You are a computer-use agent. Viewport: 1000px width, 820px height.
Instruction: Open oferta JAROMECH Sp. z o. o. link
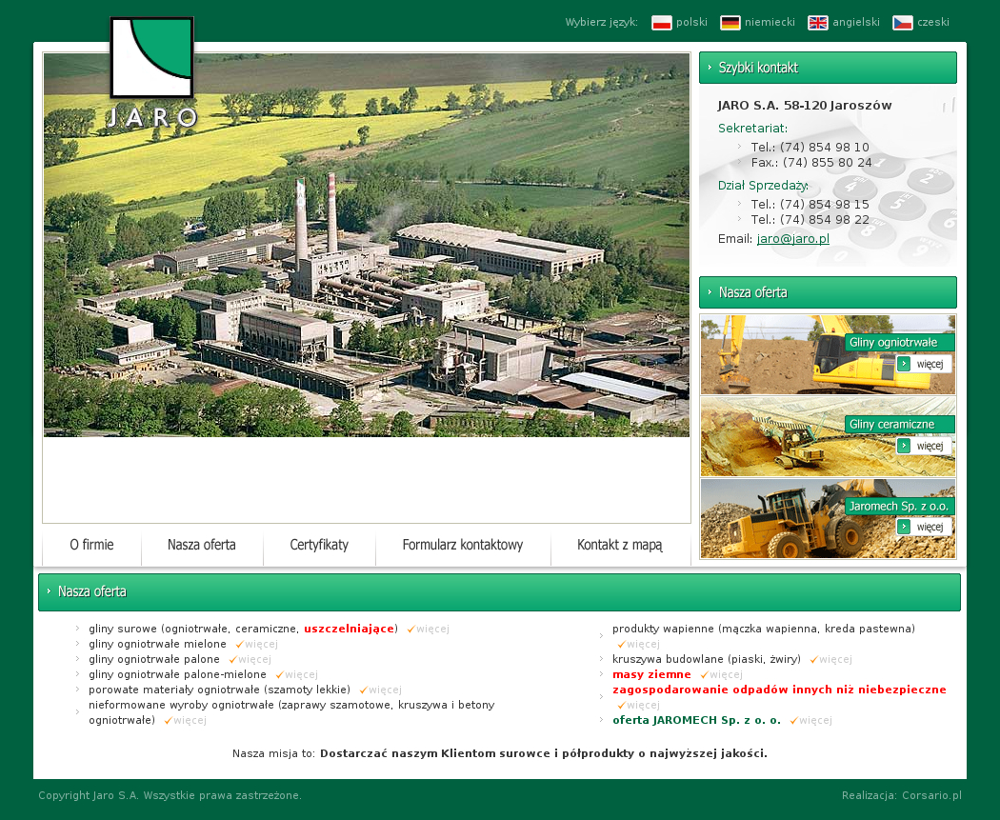(696, 720)
